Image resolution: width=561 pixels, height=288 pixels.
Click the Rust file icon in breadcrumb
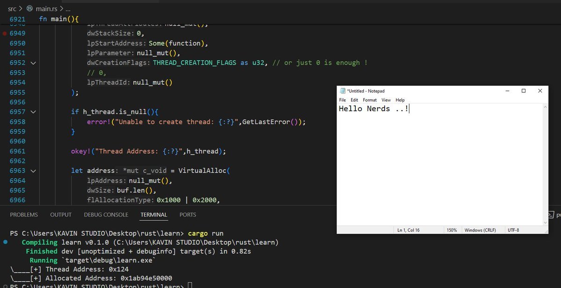[30, 8]
